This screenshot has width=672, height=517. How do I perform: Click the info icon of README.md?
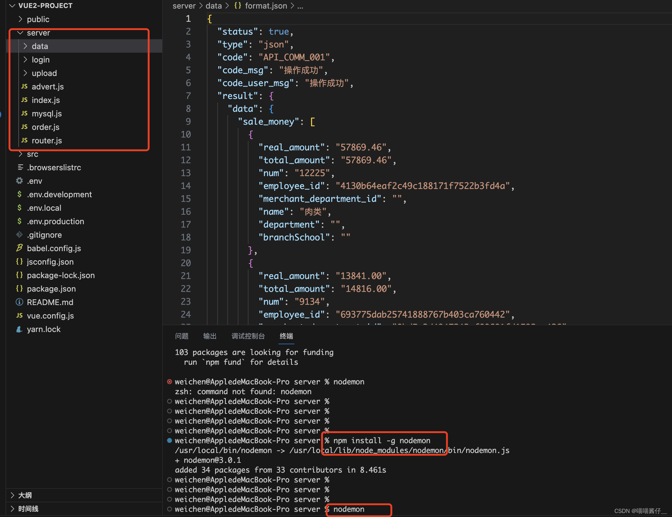pyautogui.click(x=19, y=302)
